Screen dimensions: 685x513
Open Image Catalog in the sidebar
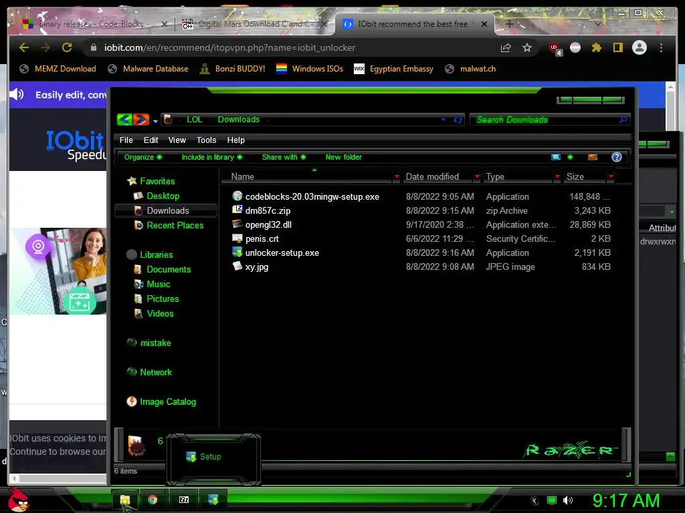(168, 401)
